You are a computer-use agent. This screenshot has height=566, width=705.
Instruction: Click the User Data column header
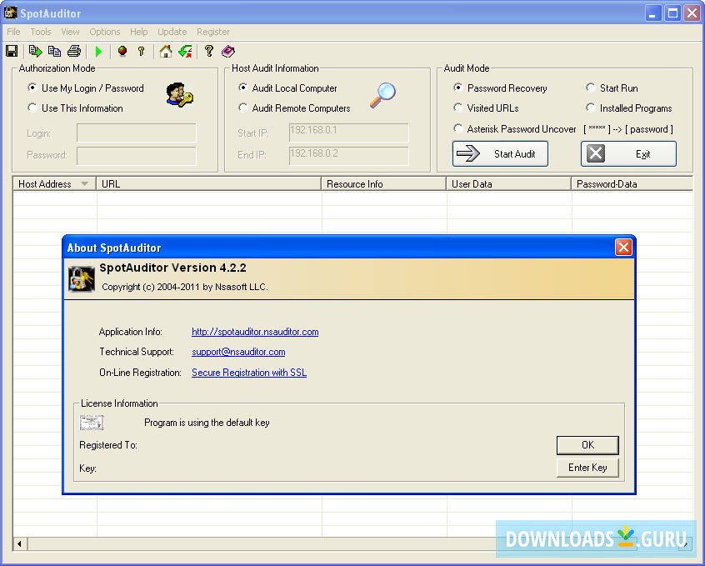508,184
